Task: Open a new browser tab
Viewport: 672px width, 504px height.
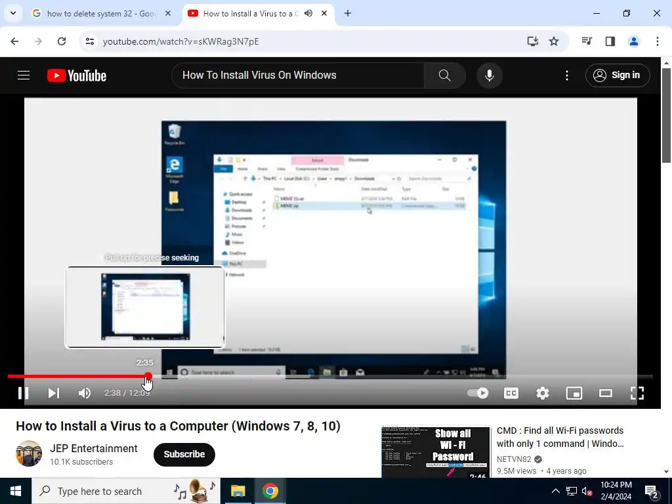Action: (x=348, y=14)
